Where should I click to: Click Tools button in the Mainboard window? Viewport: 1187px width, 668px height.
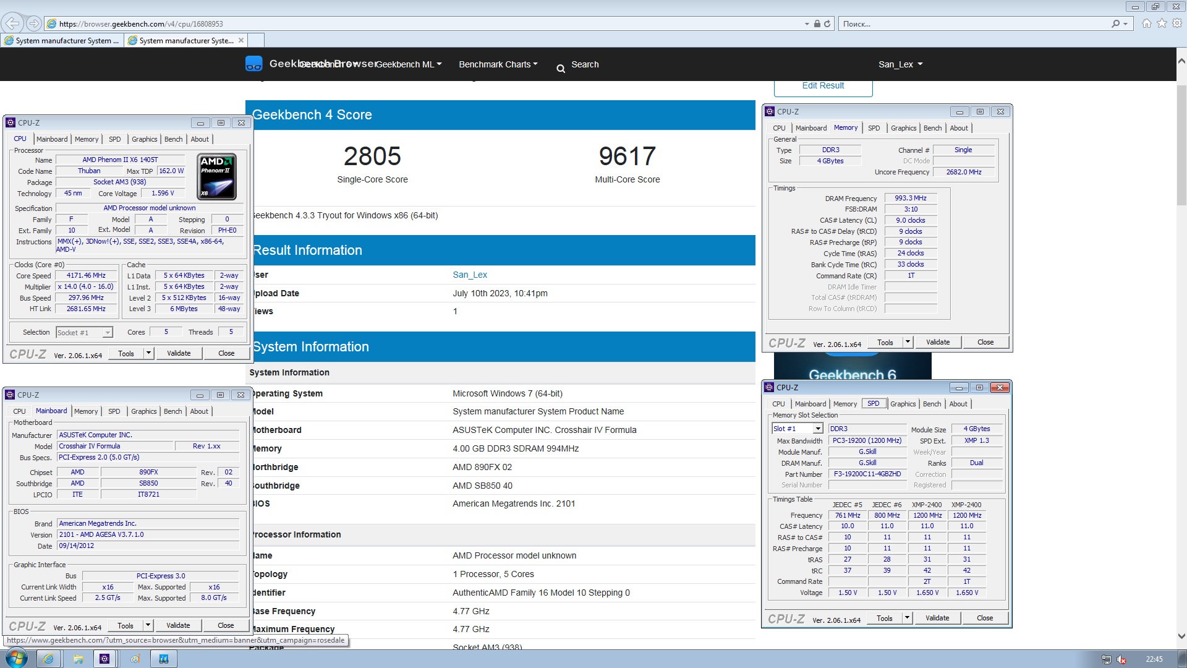coord(126,625)
